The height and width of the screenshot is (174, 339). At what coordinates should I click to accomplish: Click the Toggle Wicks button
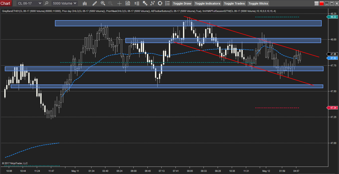pyautogui.click(x=258, y=3)
